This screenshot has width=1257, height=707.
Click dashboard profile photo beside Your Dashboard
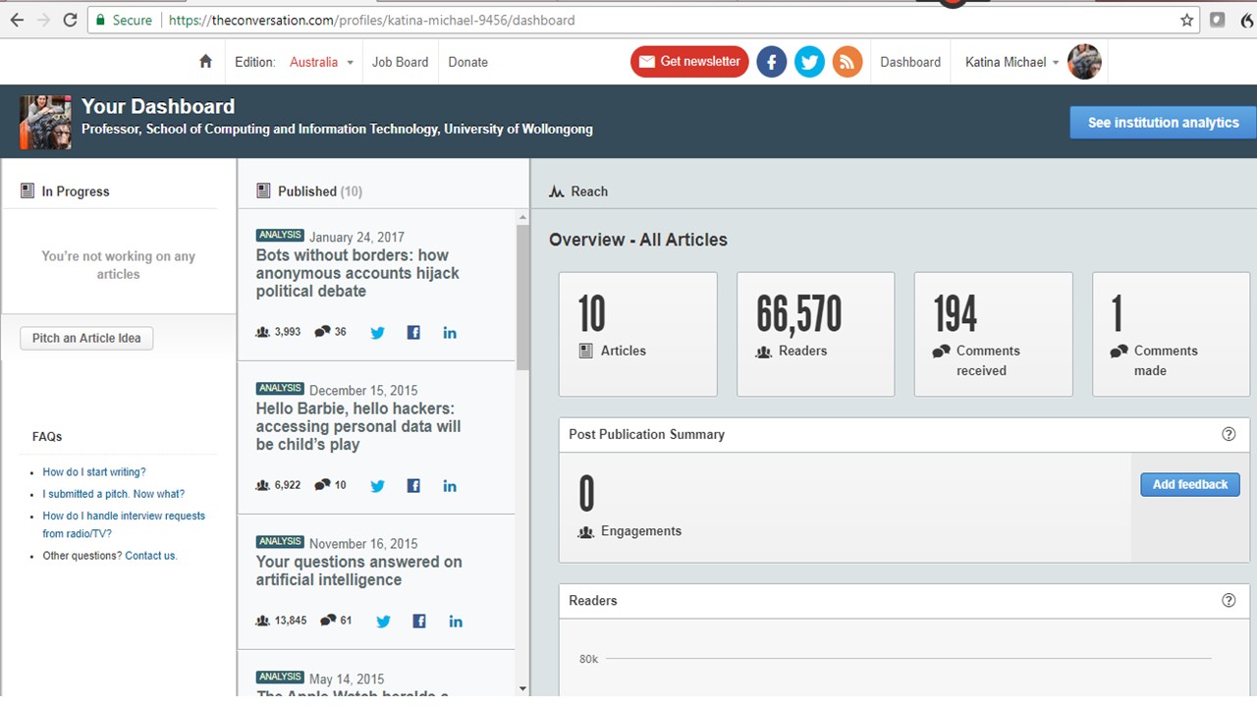(45, 122)
